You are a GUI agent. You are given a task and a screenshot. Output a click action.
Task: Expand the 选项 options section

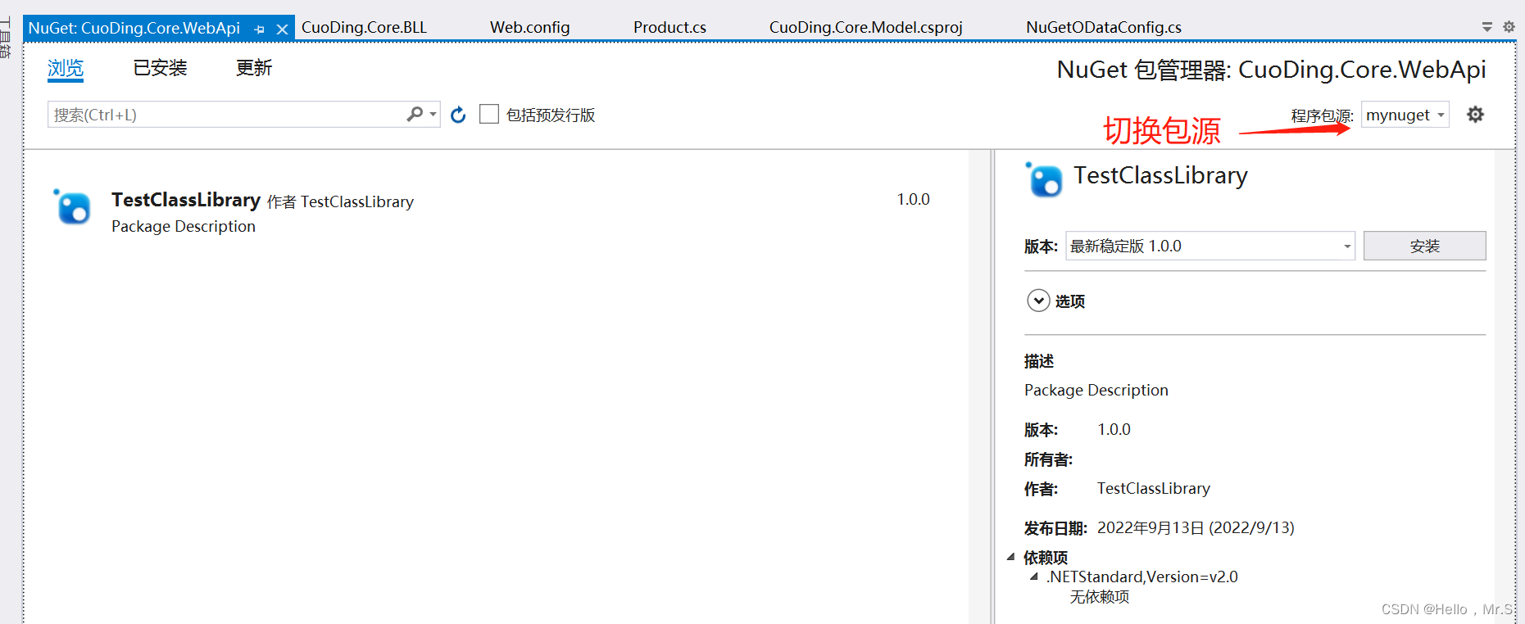[1038, 301]
